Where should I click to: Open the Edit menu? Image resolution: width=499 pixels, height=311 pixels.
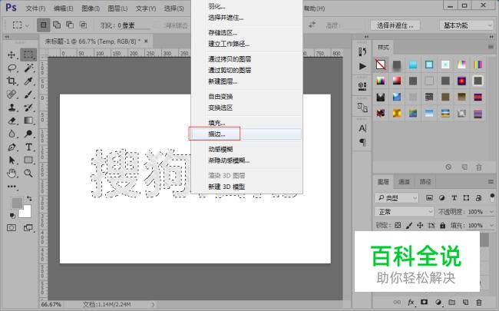[x=63, y=8]
